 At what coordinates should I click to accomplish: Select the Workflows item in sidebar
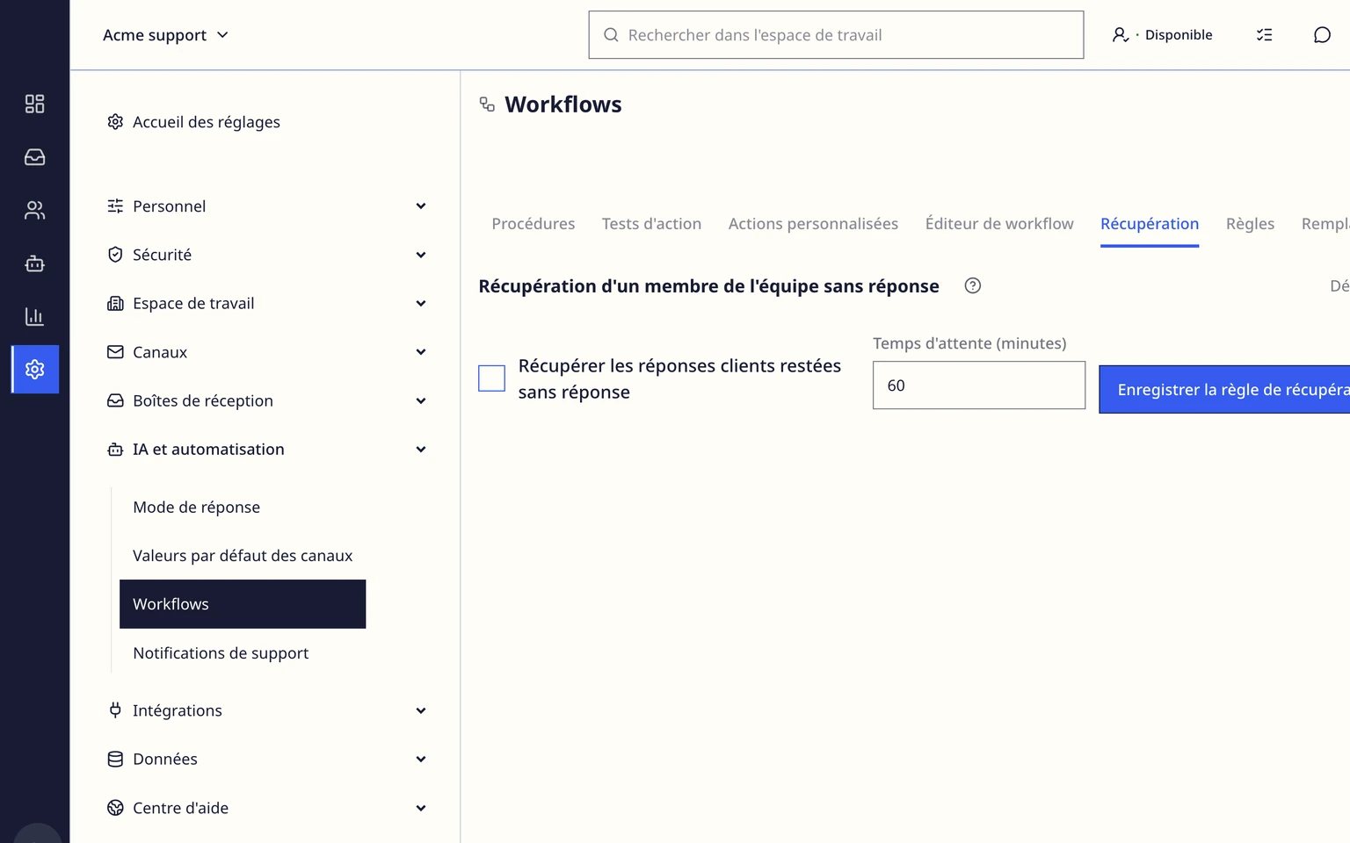click(x=243, y=604)
